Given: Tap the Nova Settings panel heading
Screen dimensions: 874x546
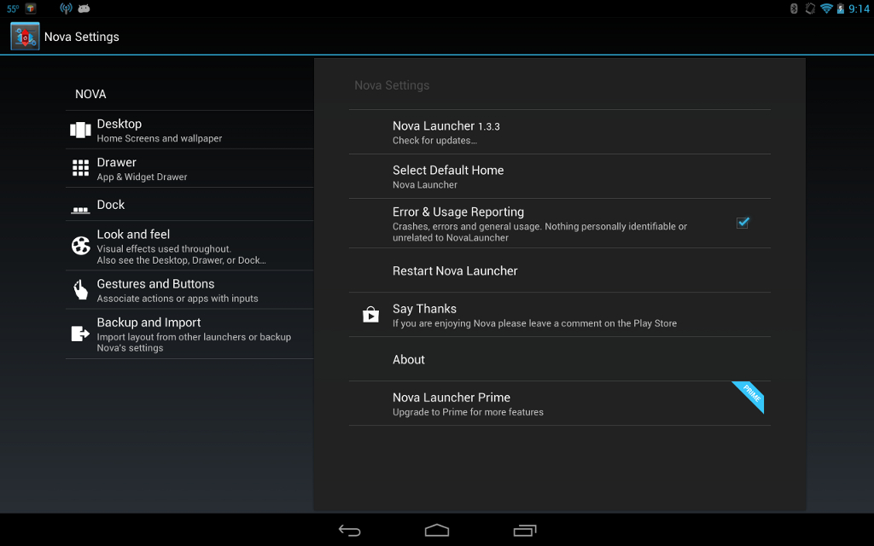Looking at the screenshot, I should 392,85.
